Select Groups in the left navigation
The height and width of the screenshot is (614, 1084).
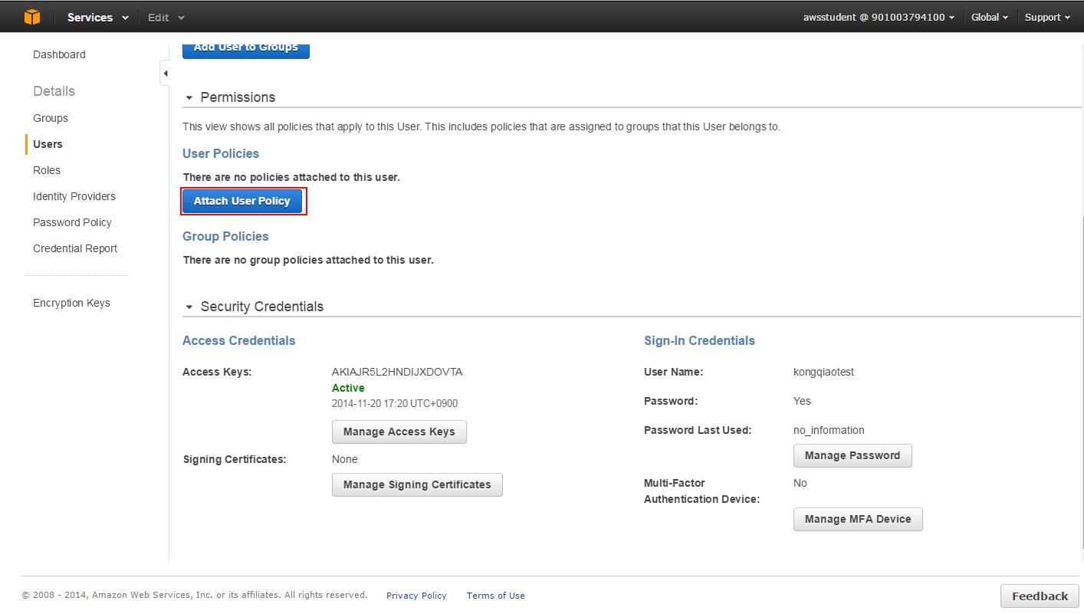click(x=51, y=118)
